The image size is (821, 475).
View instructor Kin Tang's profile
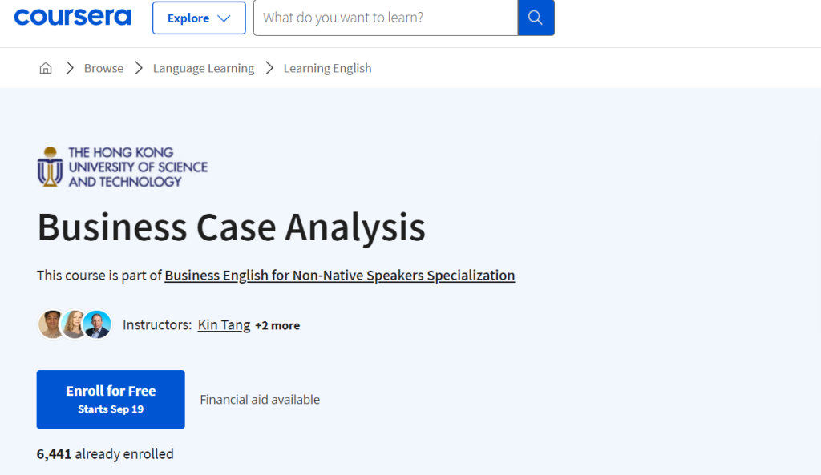pyautogui.click(x=224, y=325)
